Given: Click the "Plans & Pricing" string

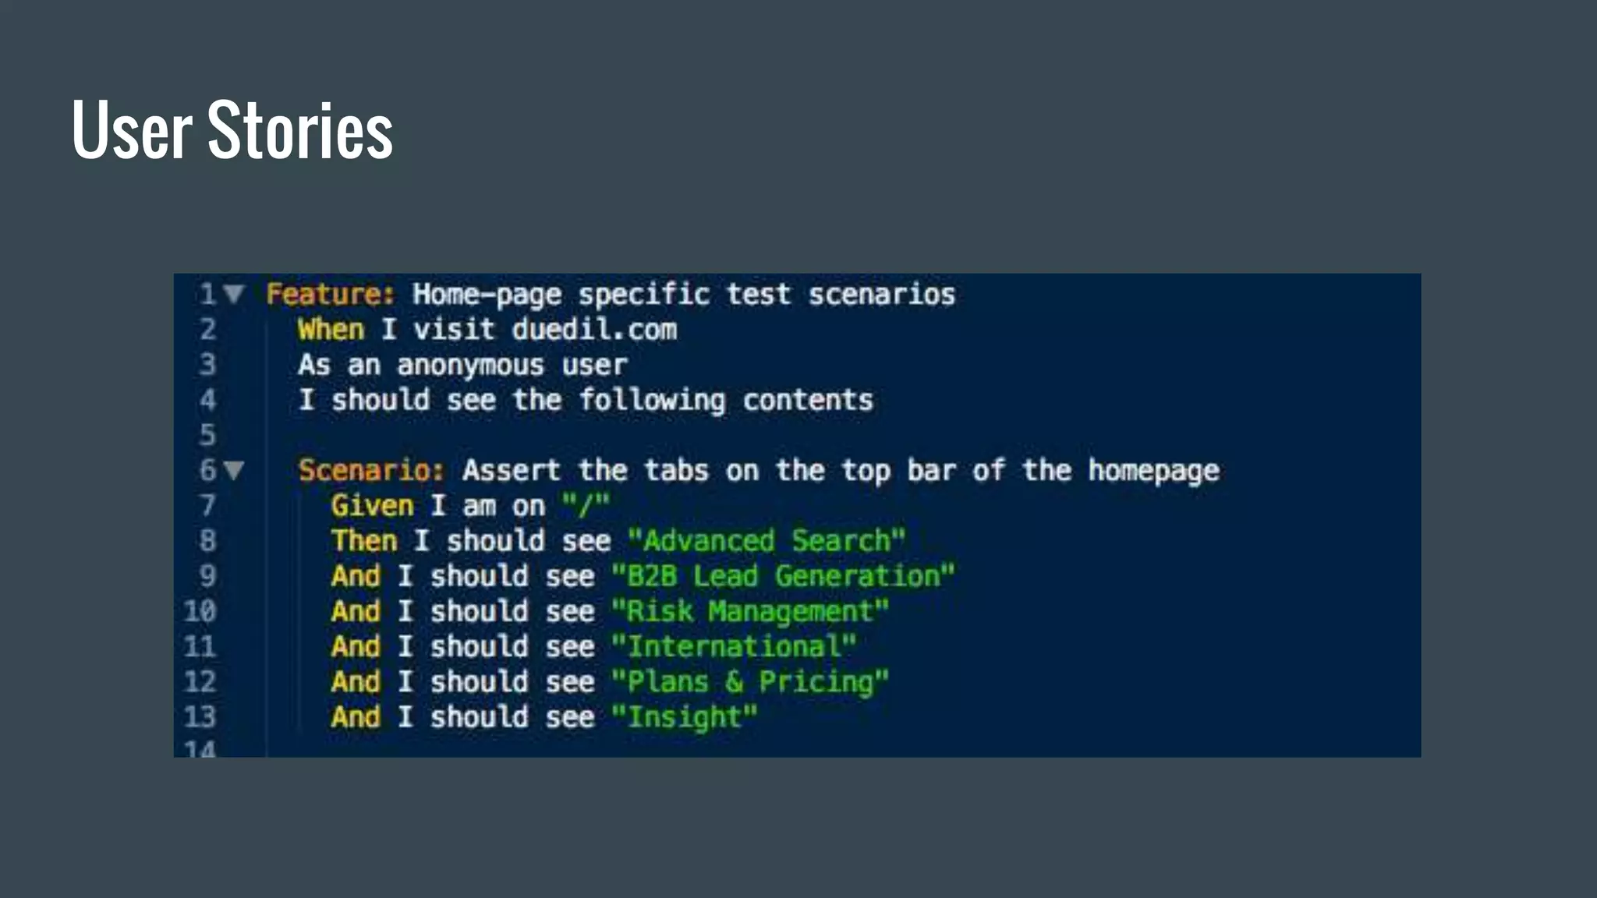Looking at the screenshot, I should click(x=749, y=681).
